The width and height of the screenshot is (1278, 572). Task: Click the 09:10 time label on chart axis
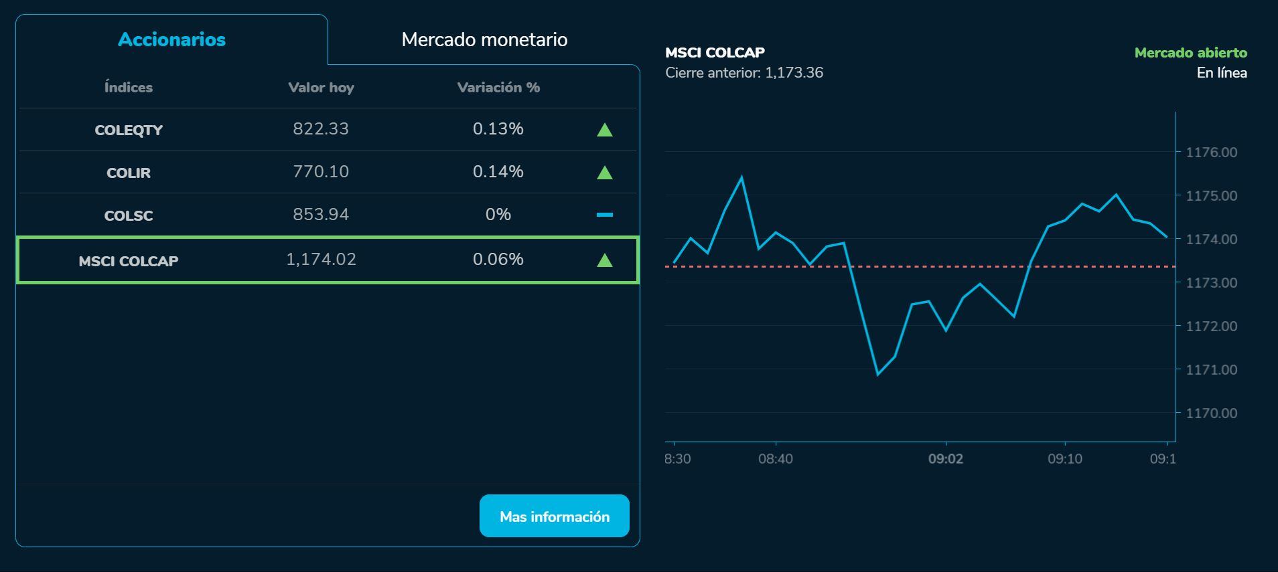[x=1064, y=459]
